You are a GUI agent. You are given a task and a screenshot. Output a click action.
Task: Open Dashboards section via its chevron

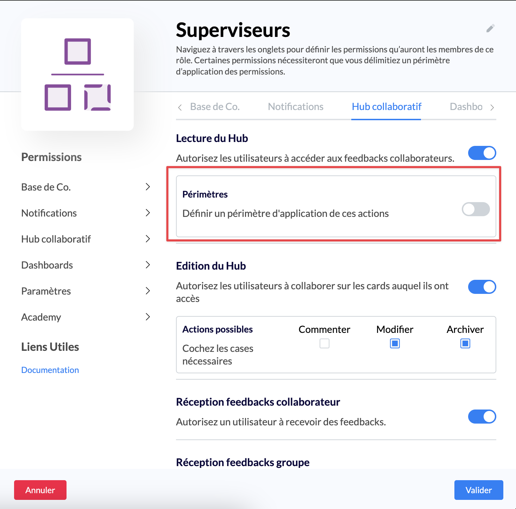pyautogui.click(x=148, y=265)
